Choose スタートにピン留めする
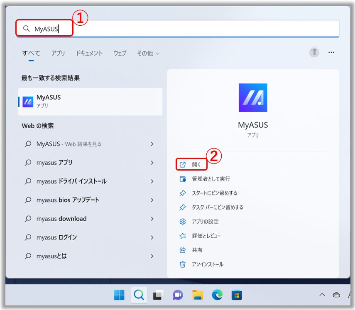Image resolution: width=355 pixels, height=310 pixels. click(x=214, y=193)
